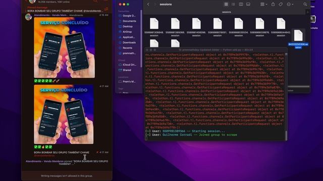
Task: Click the 'BORA BOMBAR SEU GRUPO TAMBÉM? CHAME' message text
Action: pyautogui.click(x=62, y=152)
